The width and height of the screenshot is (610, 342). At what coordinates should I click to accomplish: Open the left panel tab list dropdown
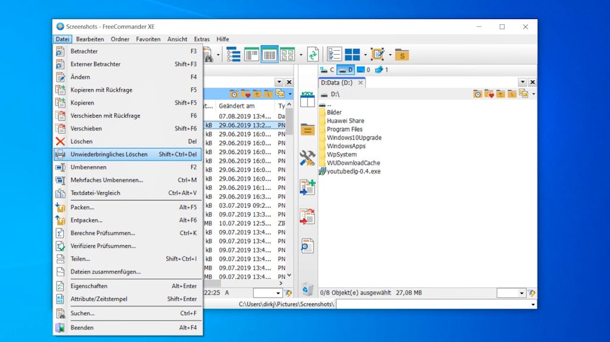[x=279, y=82]
